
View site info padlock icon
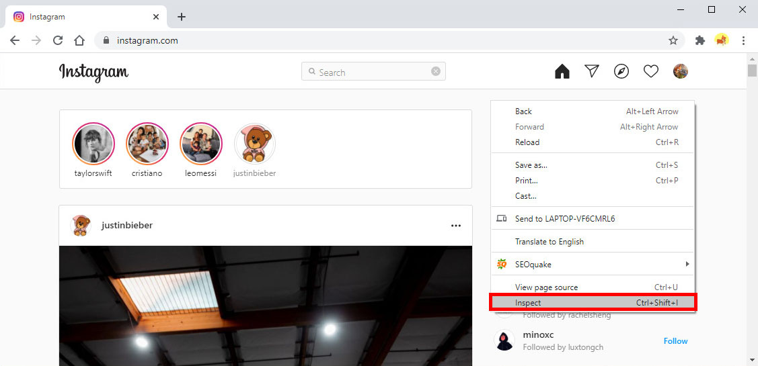pos(106,40)
